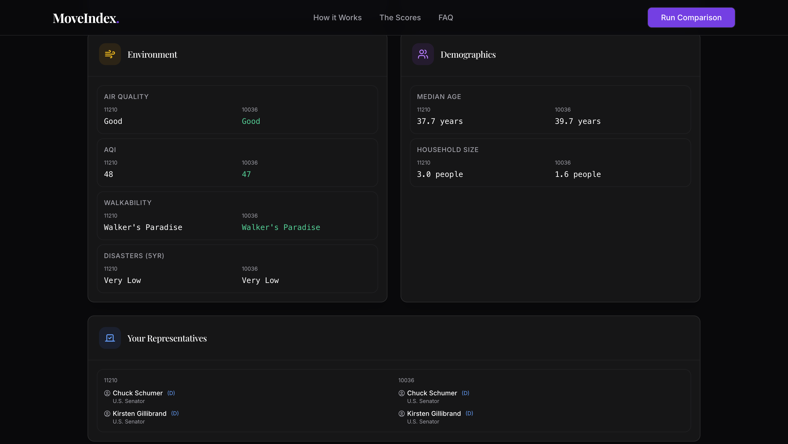The width and height of the screenshot is (788, 444).
Task: Select the profile icon next to Kirsten Gillibrand under 11210
Action: (107, 413)
